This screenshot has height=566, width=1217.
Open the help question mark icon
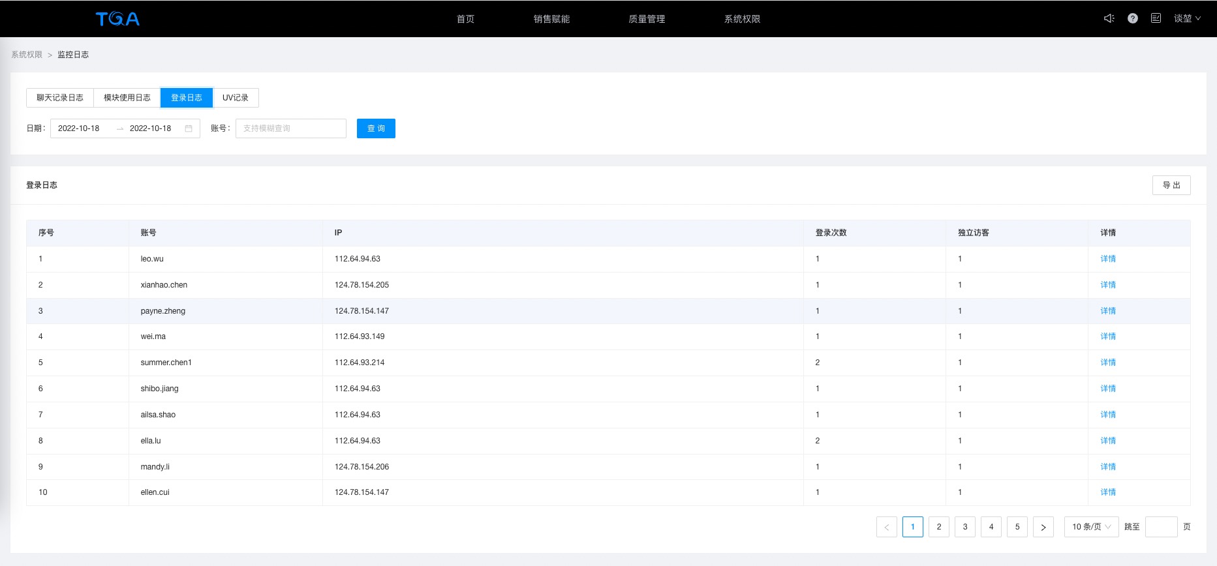point(1133,18)
